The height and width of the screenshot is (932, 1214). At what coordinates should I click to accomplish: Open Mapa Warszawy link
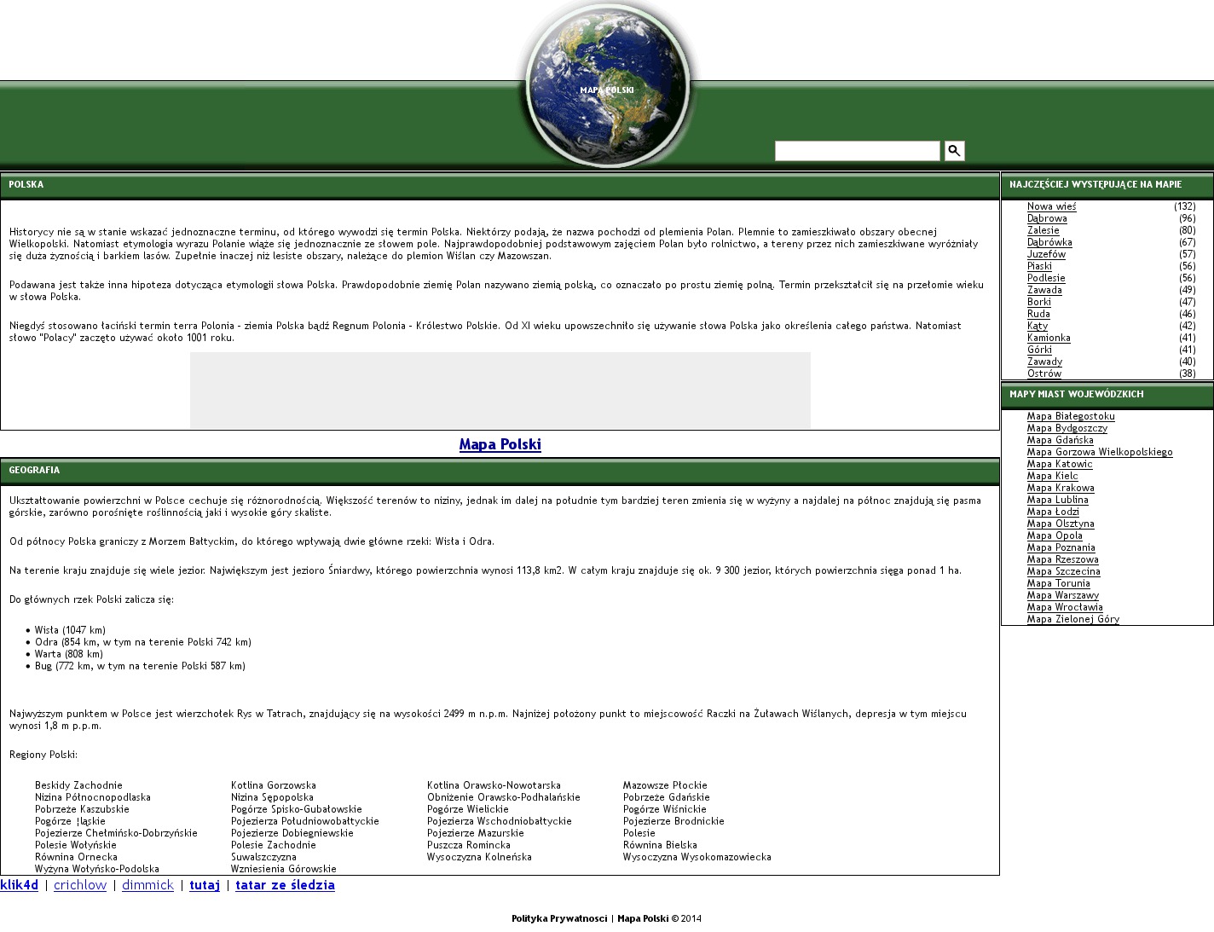pos(1062,595)
